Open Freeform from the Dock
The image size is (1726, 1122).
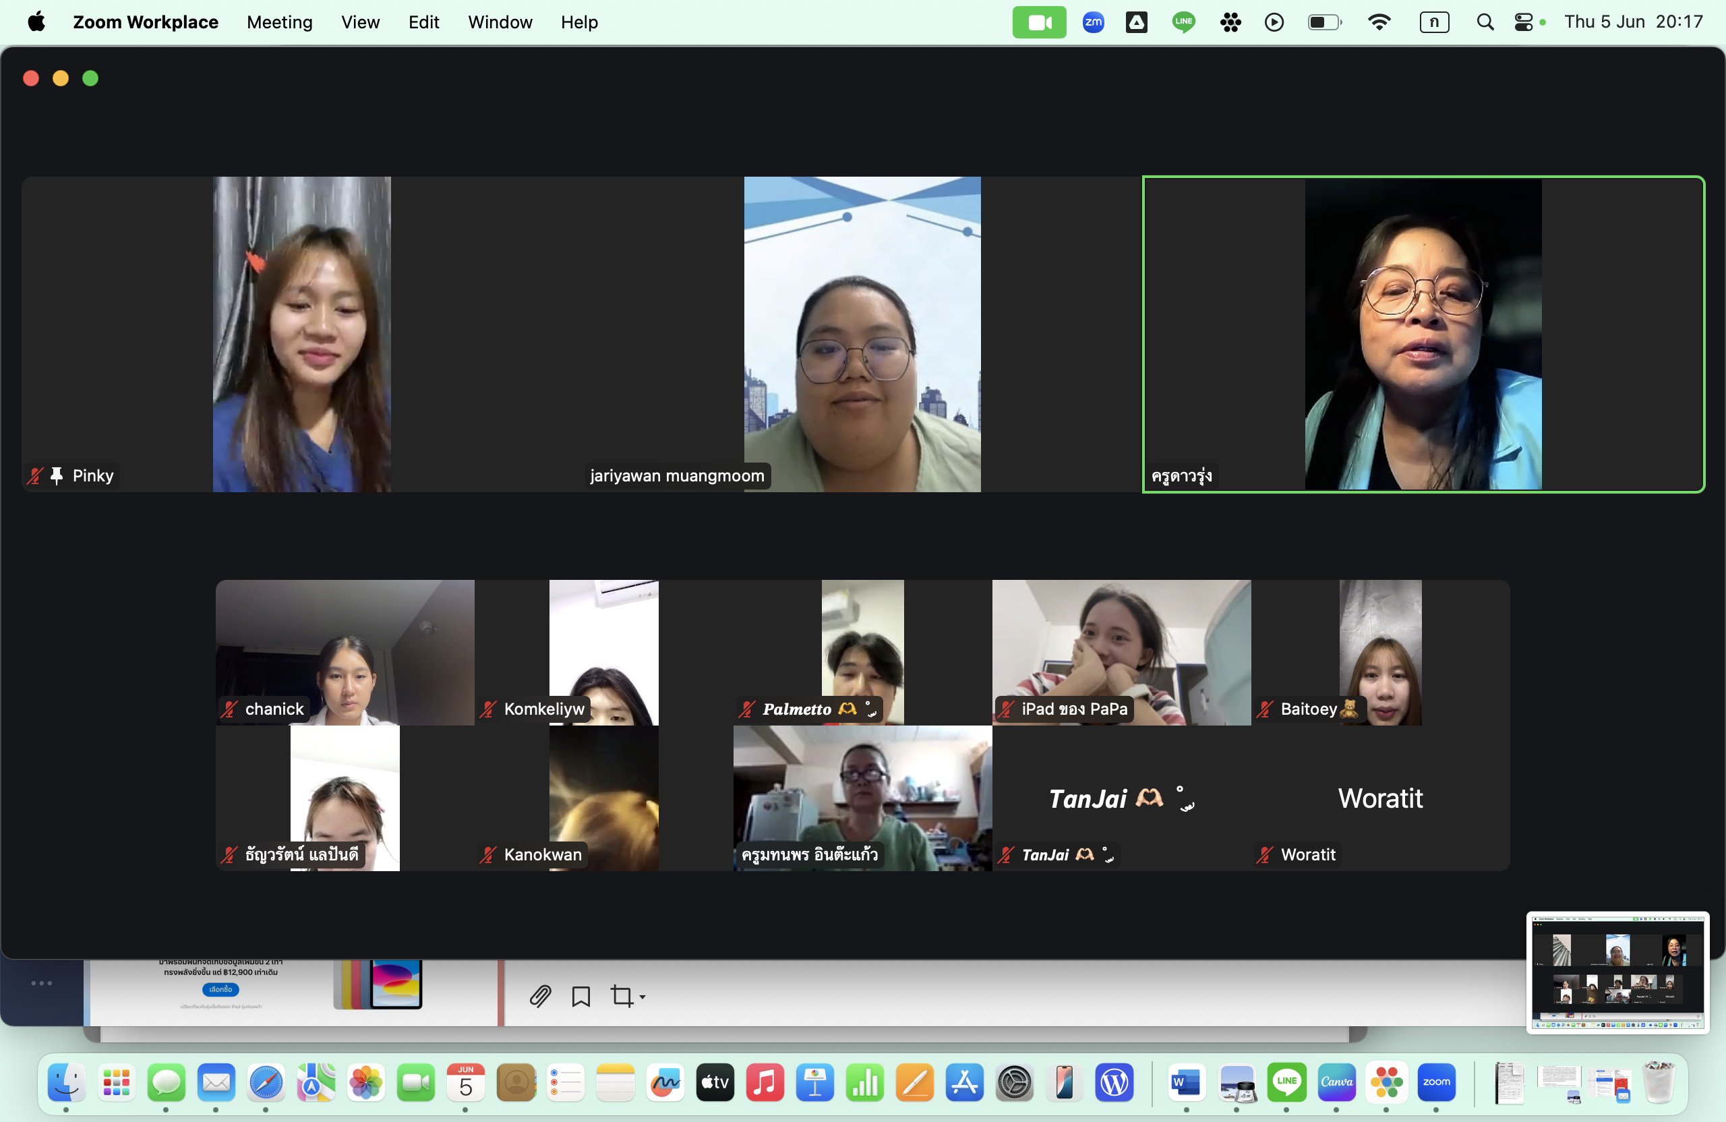point(665,1082)
